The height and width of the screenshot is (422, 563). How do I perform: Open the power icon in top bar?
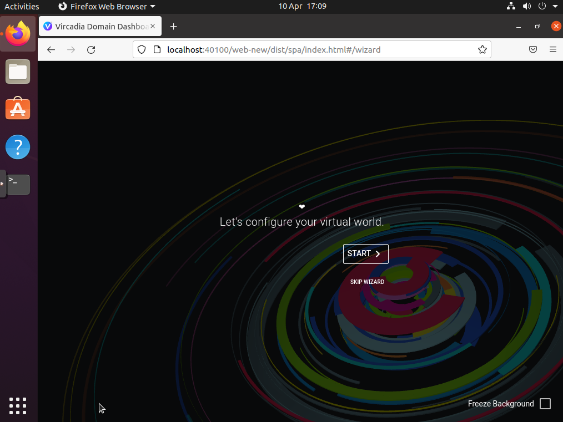pyautogui.click(x=542, y=7)
